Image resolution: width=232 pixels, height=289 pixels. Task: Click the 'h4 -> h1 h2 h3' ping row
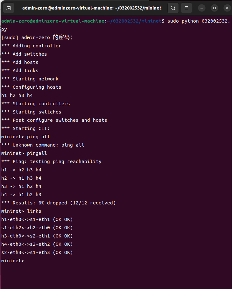coord(21,195)
